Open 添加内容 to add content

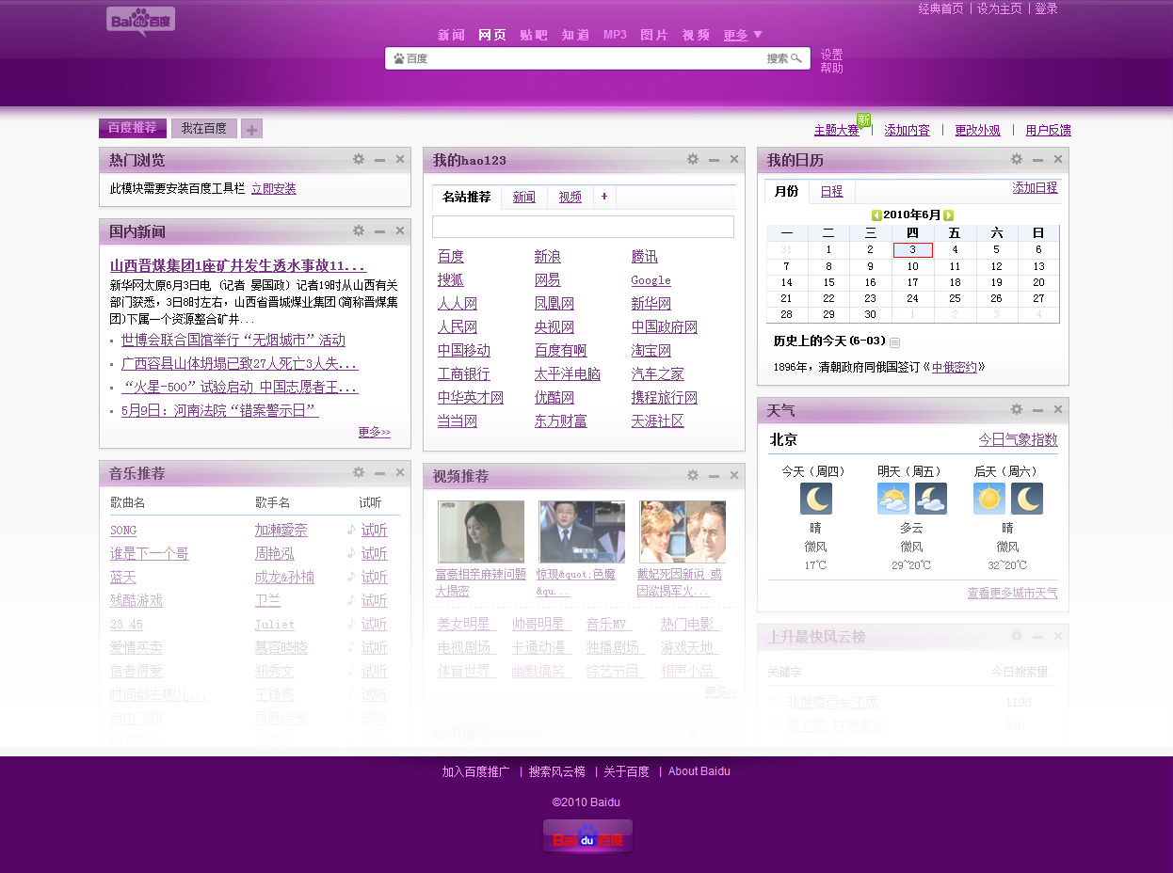(907, 130)
